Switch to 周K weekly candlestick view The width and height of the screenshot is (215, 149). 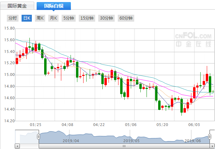coord(40,18)
